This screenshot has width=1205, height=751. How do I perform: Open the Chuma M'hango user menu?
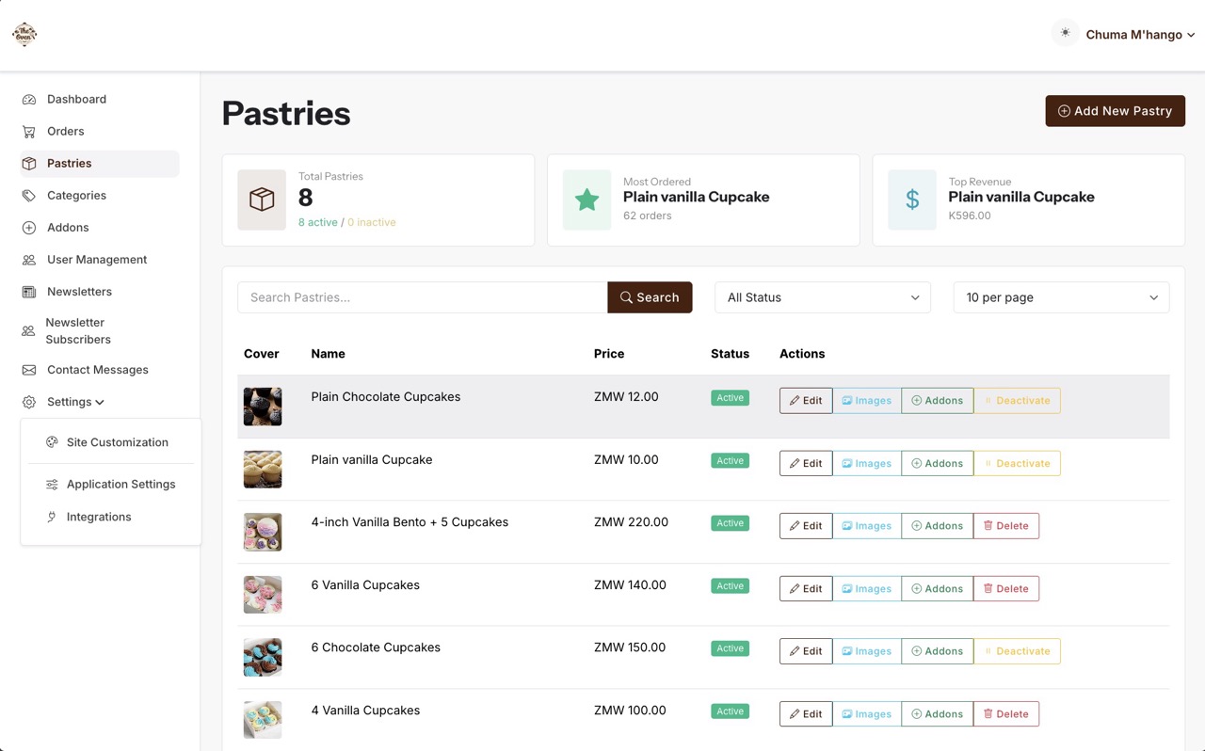[x=1140, y=35]
